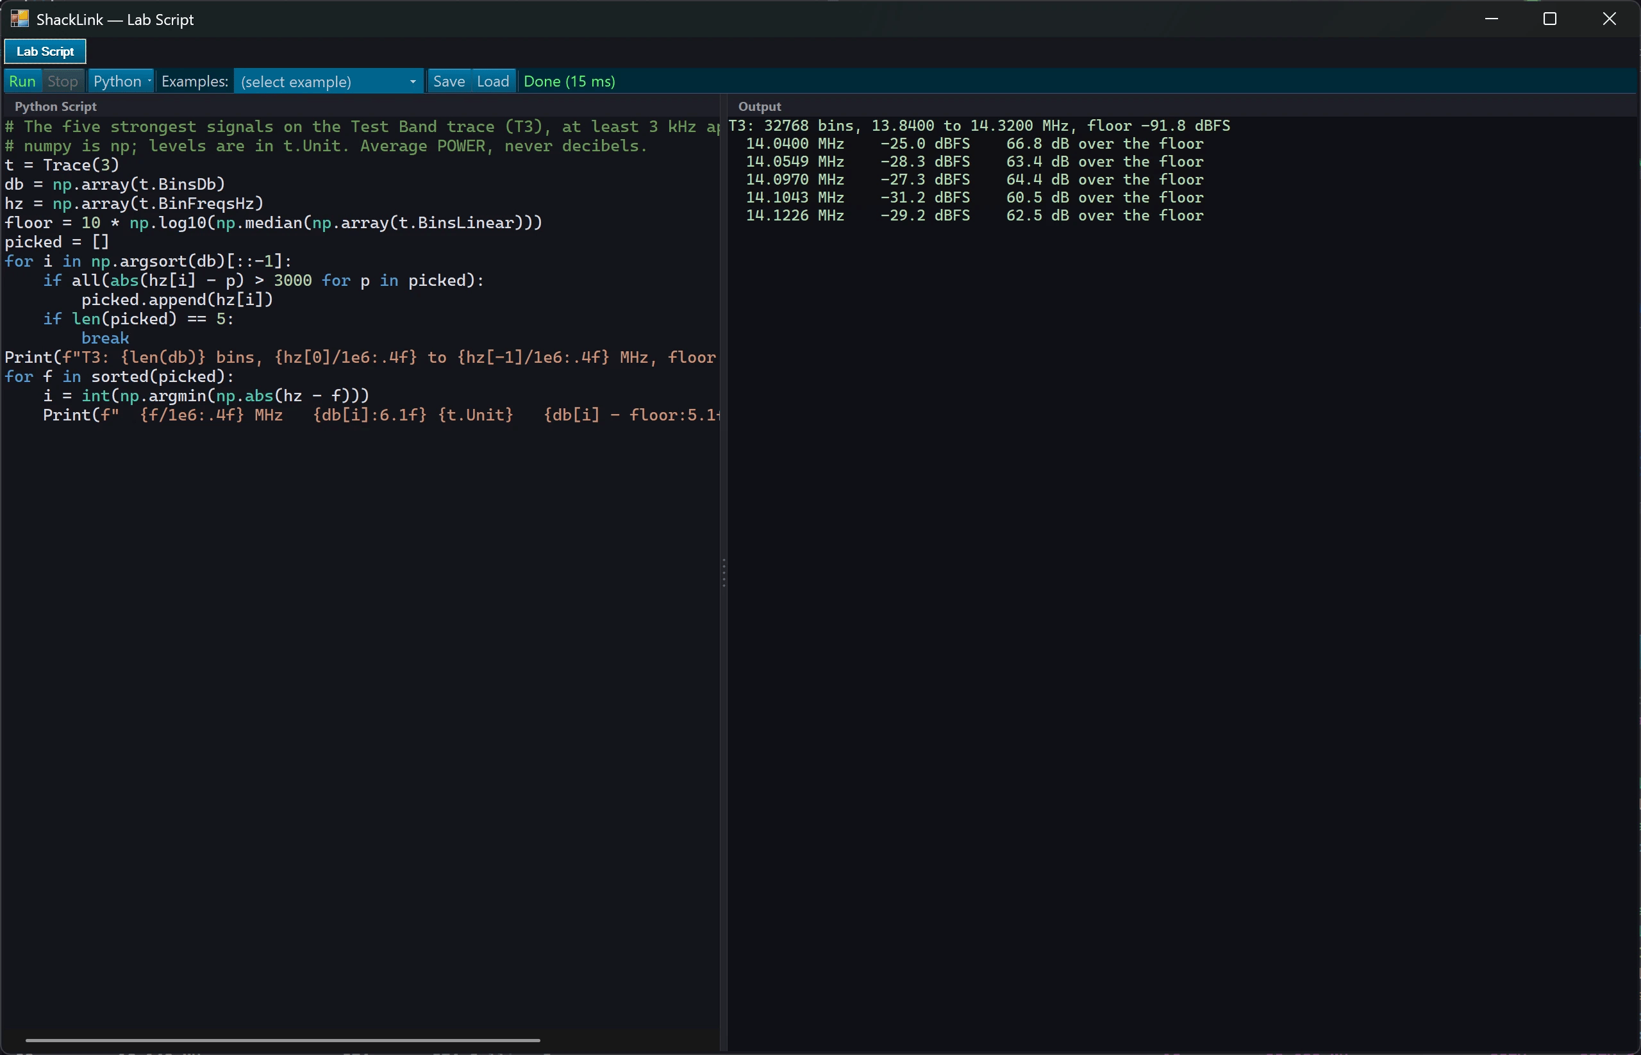Viewport: 1641px width, 1055px height.
Task: Open the Python language dropdown
Action: pos(121,81)
